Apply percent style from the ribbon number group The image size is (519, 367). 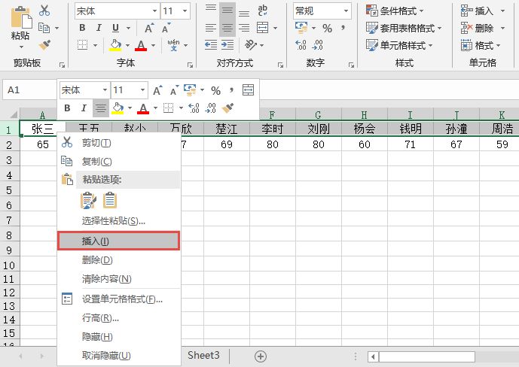(327, 28)
